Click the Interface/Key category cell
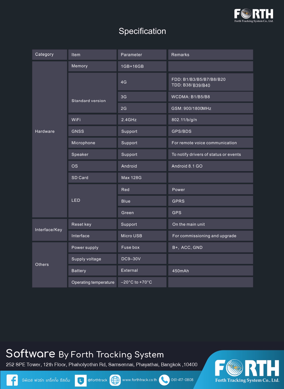Image resolution: width=284 pixels, height=389 pixels. click(50, 230)
